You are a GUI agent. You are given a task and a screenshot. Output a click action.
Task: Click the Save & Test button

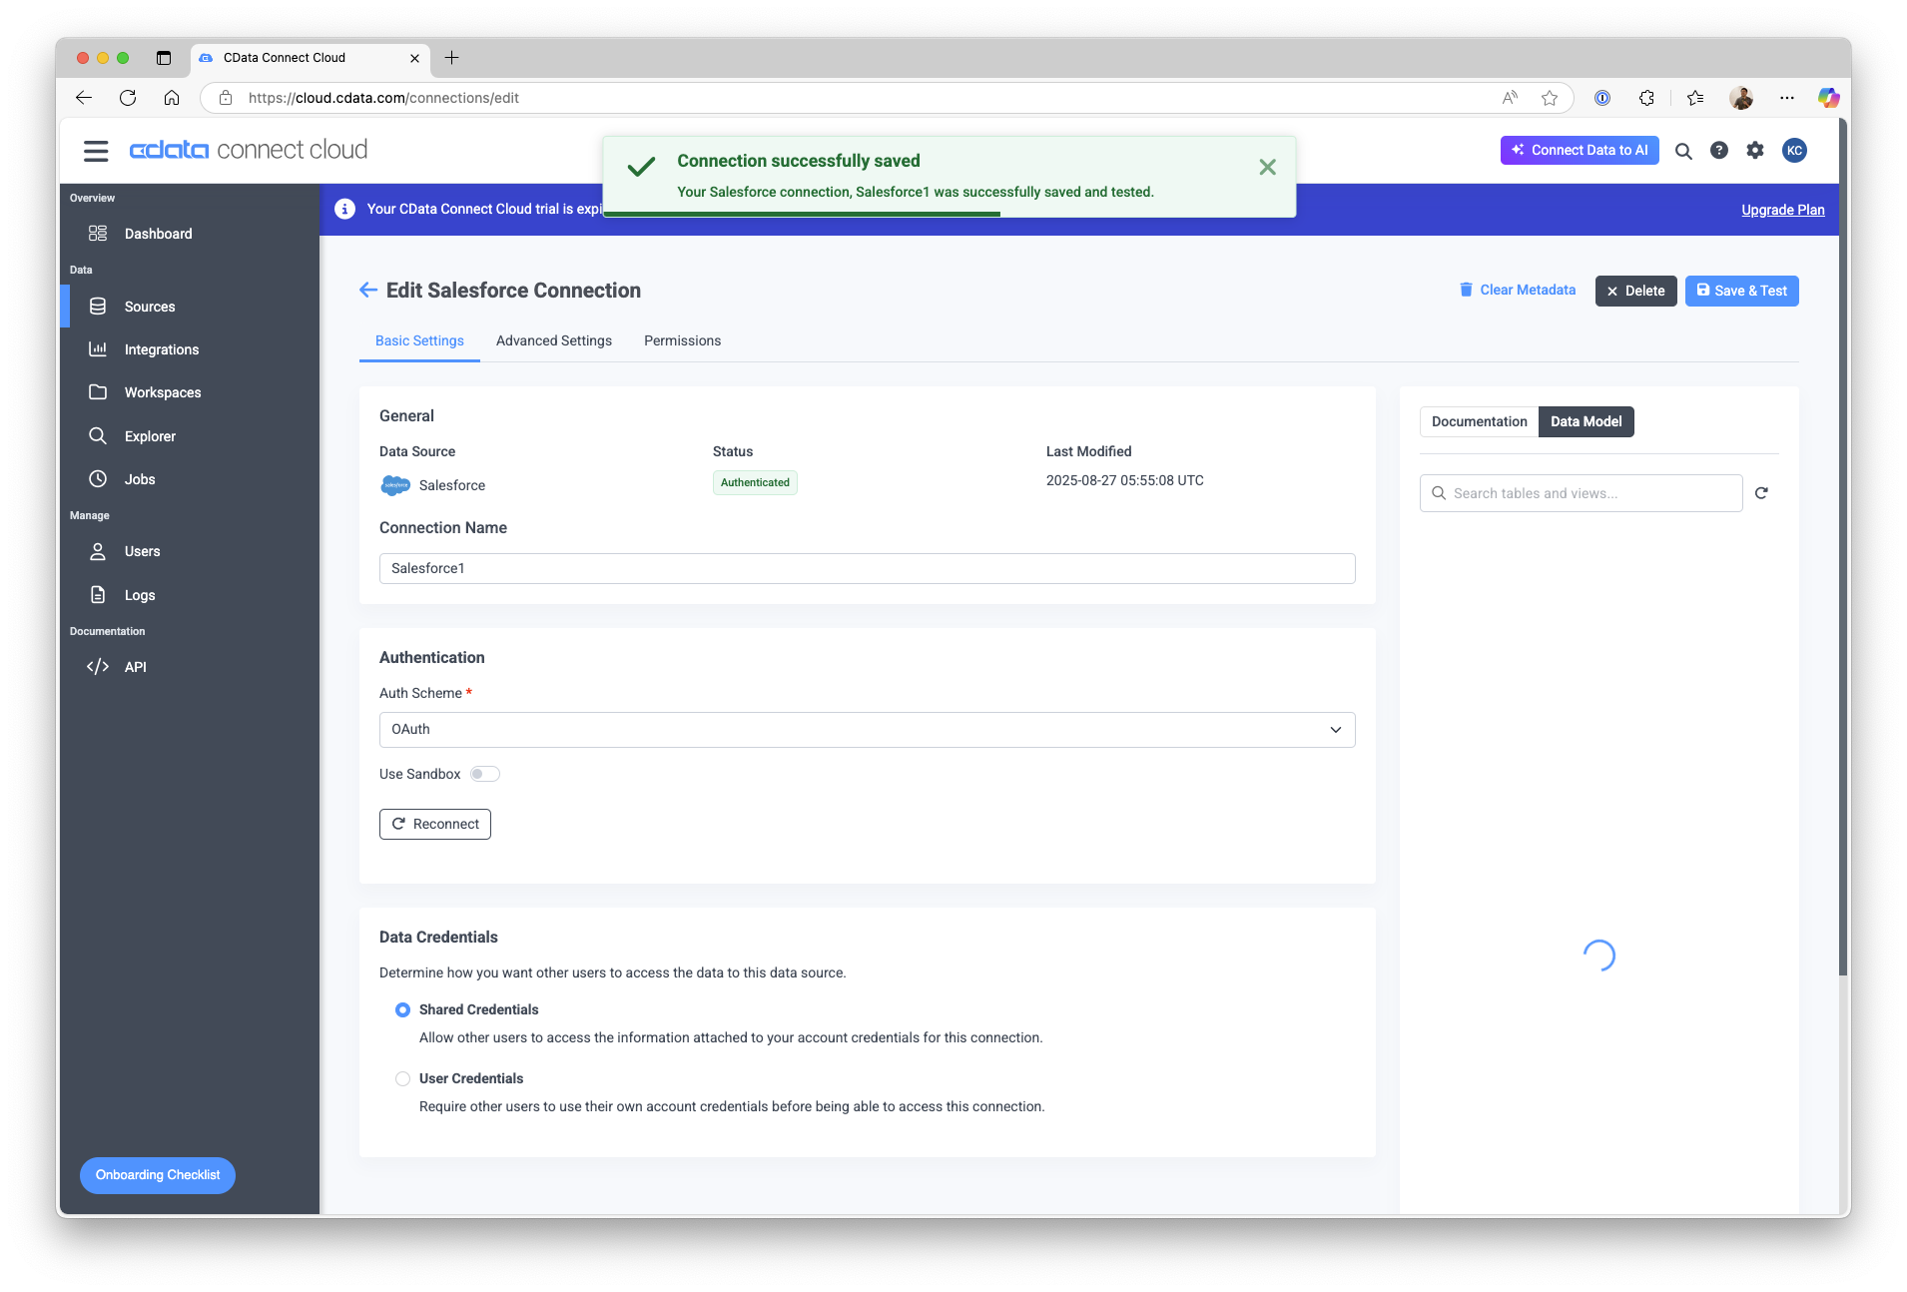(x=1740, y=291)
